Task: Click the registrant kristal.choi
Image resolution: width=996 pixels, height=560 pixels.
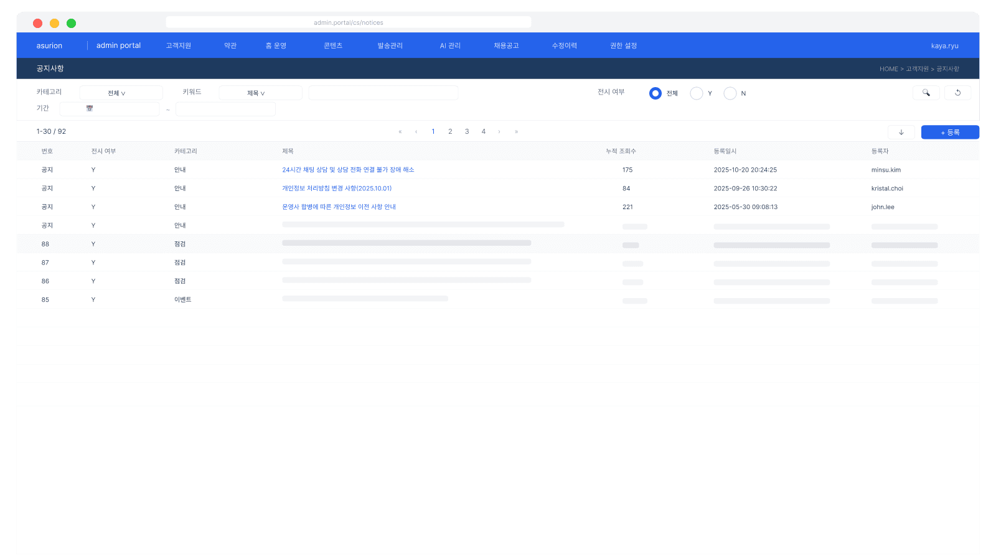Action: click(x=887, y=189)
